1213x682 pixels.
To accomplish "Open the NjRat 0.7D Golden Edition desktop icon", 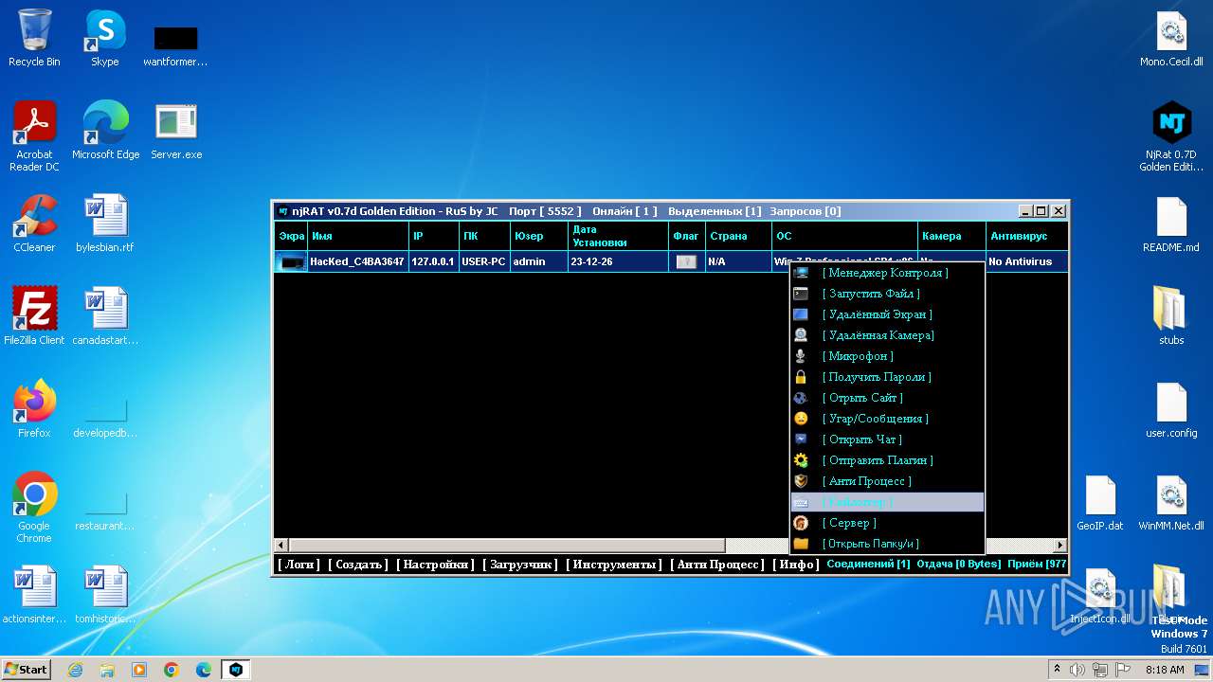I will coord(1171,137).
